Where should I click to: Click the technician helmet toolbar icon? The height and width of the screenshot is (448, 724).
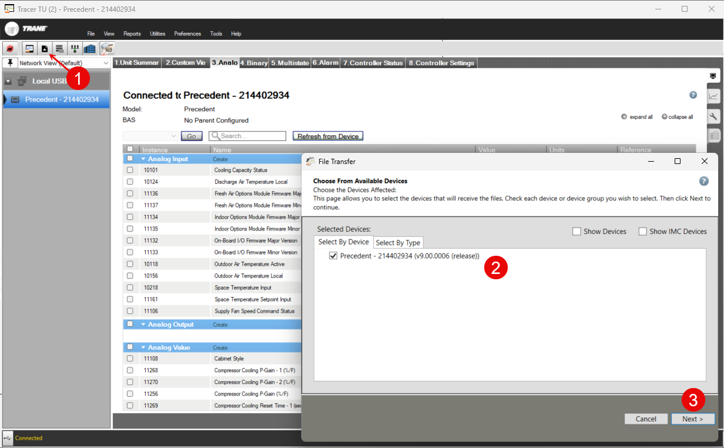coord(106,48)
